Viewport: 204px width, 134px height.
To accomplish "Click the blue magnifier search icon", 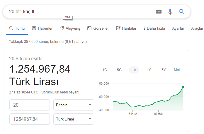I will click(x=182, y=12).
